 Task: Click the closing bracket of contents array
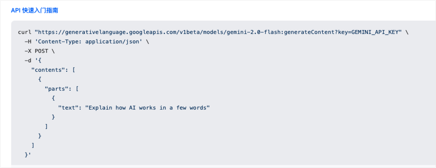click(33, 145)
